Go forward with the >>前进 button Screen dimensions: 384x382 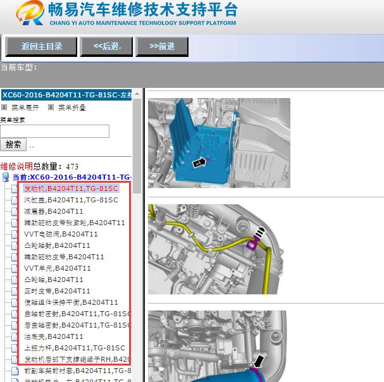tap(162, 47)
